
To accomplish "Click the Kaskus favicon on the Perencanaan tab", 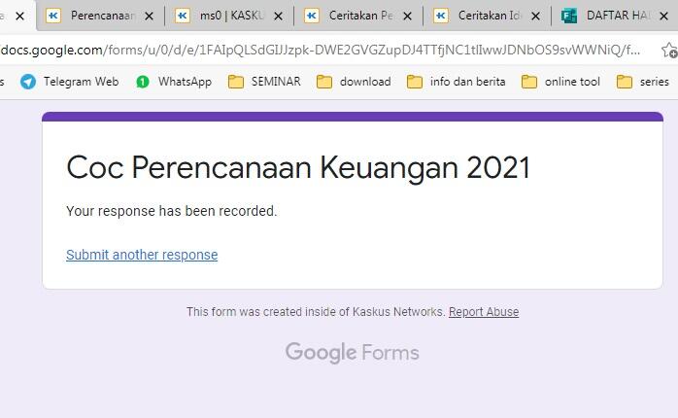I will tap(53, 16).
